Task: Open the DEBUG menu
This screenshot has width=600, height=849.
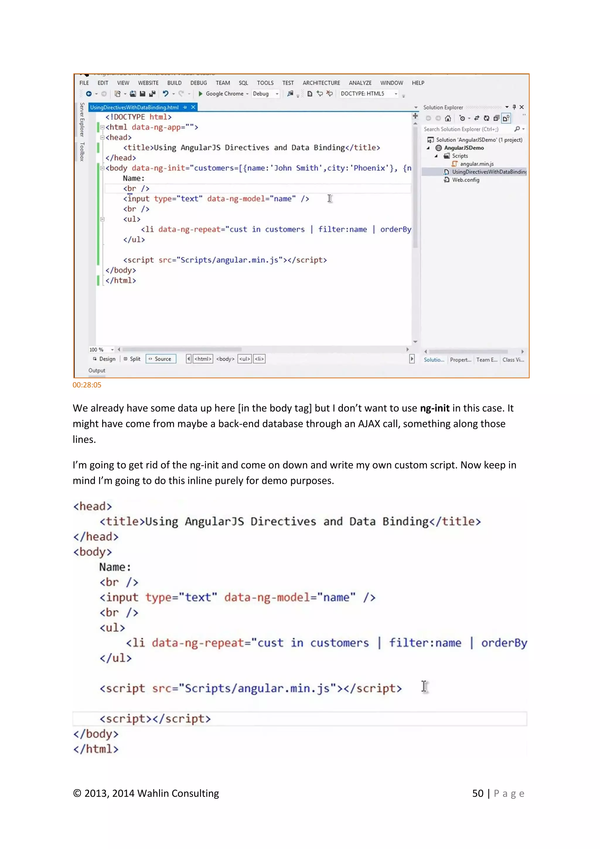Action: click(x=198, y=83)
